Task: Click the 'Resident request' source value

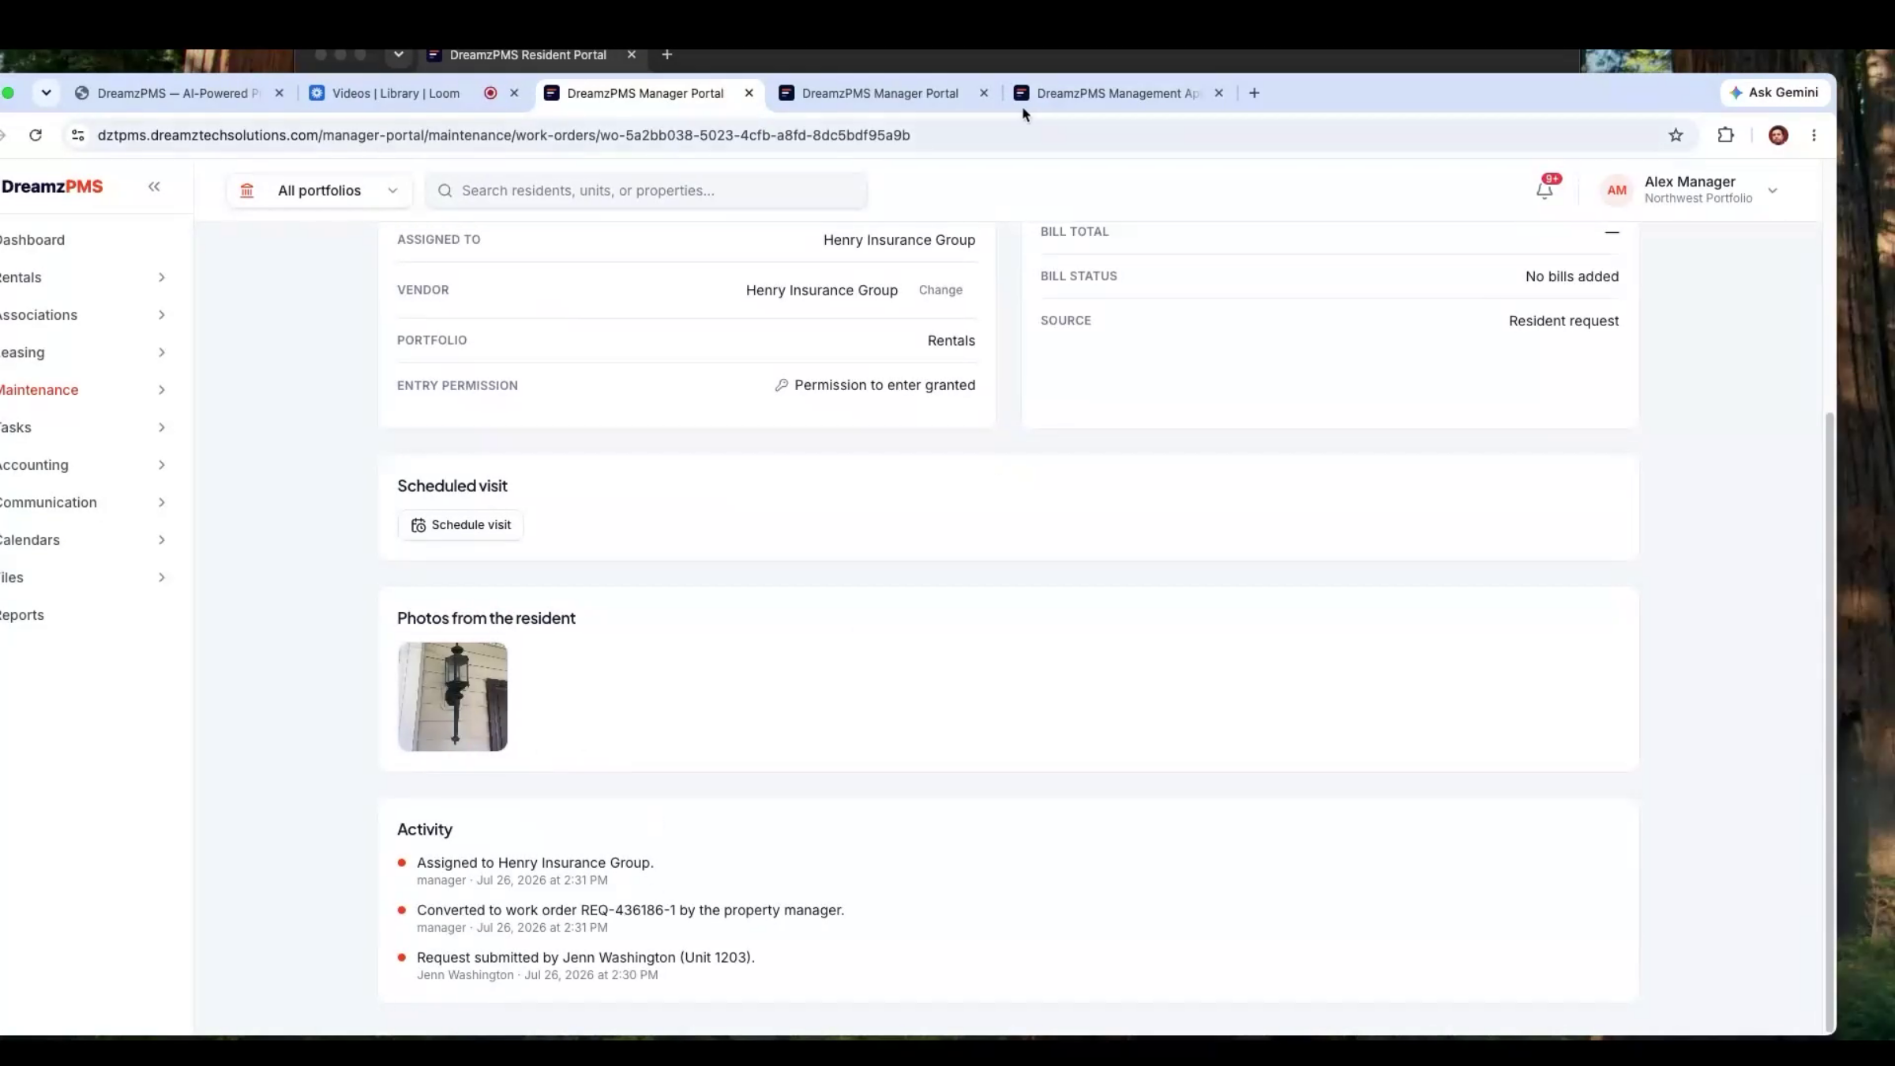Action: tap(1563, 321)
